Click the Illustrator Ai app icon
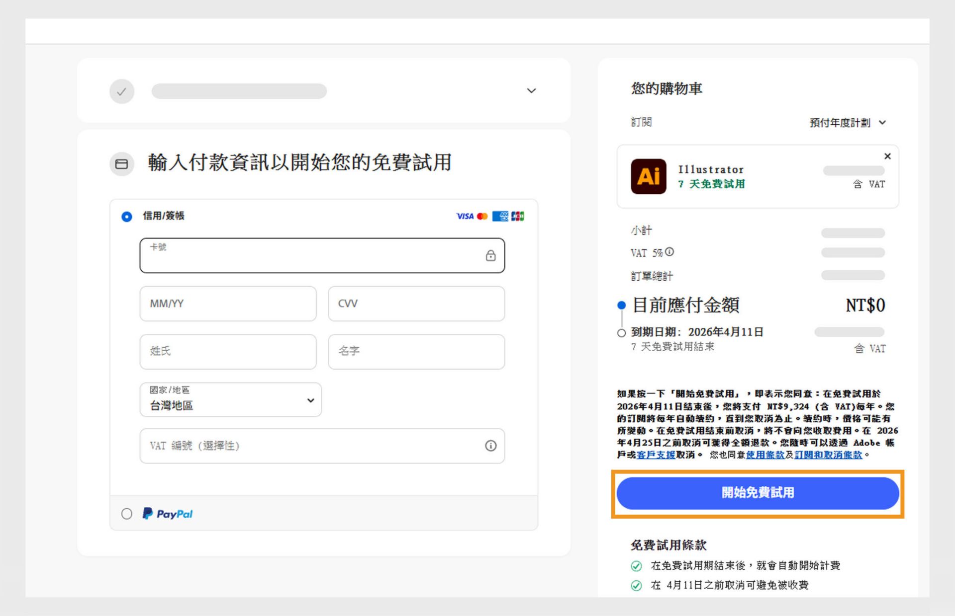Screen dimensions: 955x616 point(648,175)
